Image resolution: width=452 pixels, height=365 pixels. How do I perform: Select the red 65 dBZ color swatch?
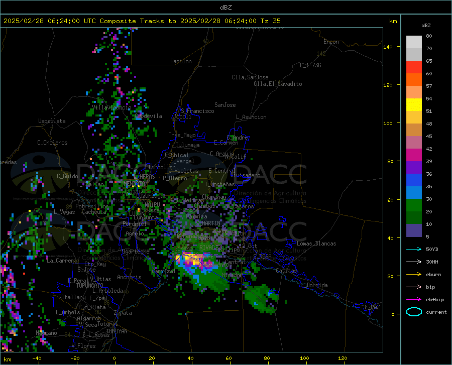(x=414, y=67)
